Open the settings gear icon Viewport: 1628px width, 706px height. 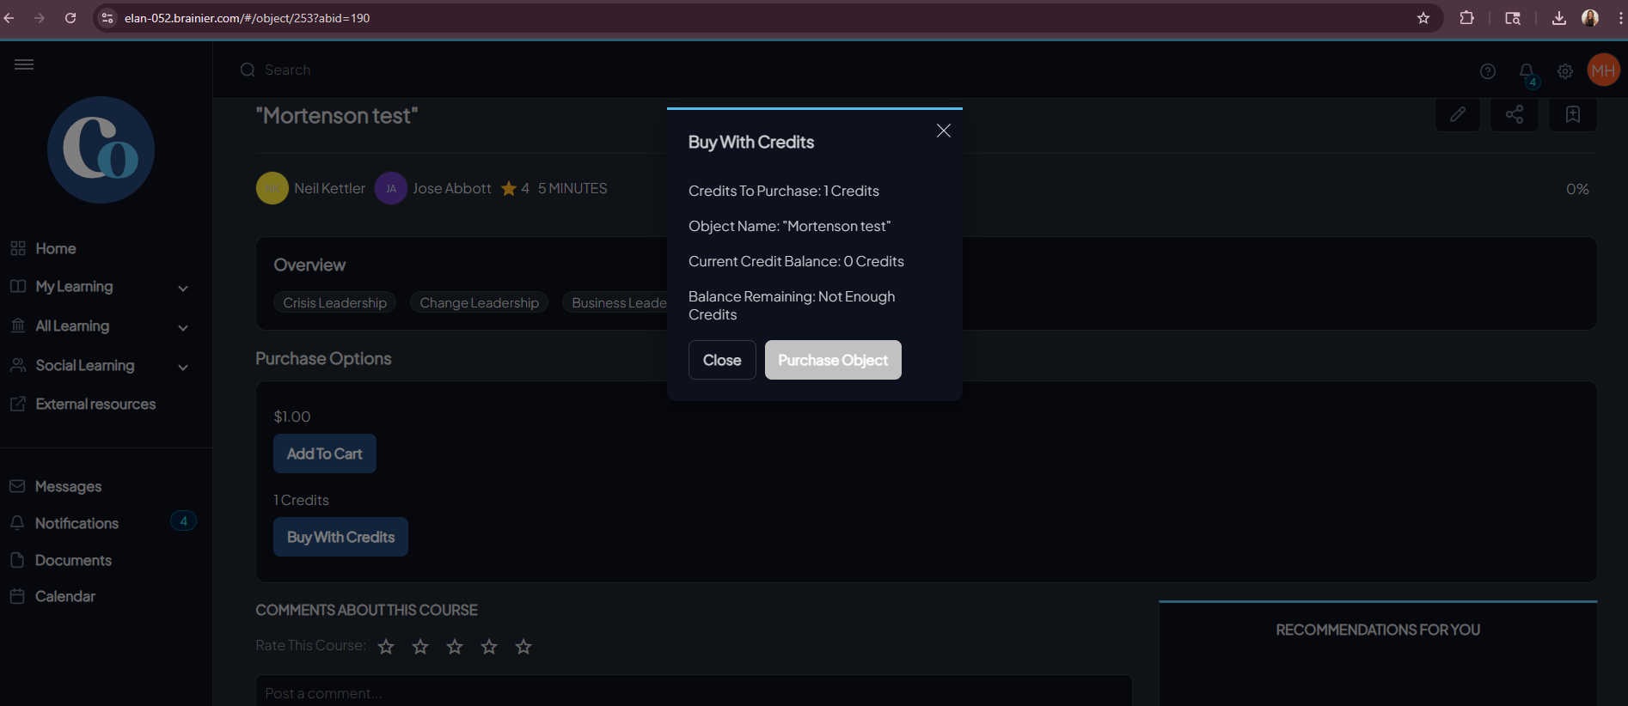(x=1565, y=71)
